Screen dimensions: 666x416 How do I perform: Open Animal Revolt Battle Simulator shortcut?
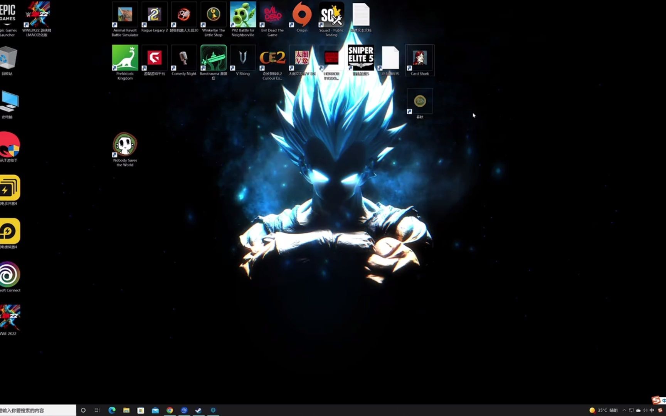click(x=125, y=18)
